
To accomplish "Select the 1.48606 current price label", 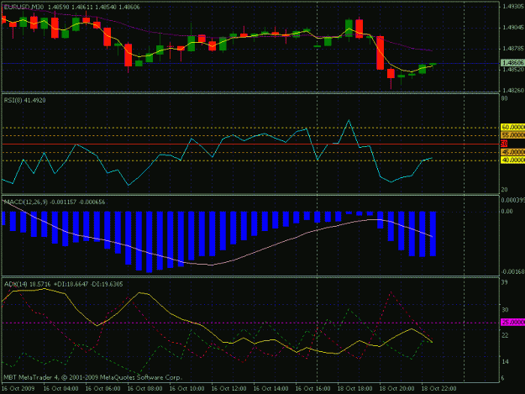I will [x=512, y=63].
